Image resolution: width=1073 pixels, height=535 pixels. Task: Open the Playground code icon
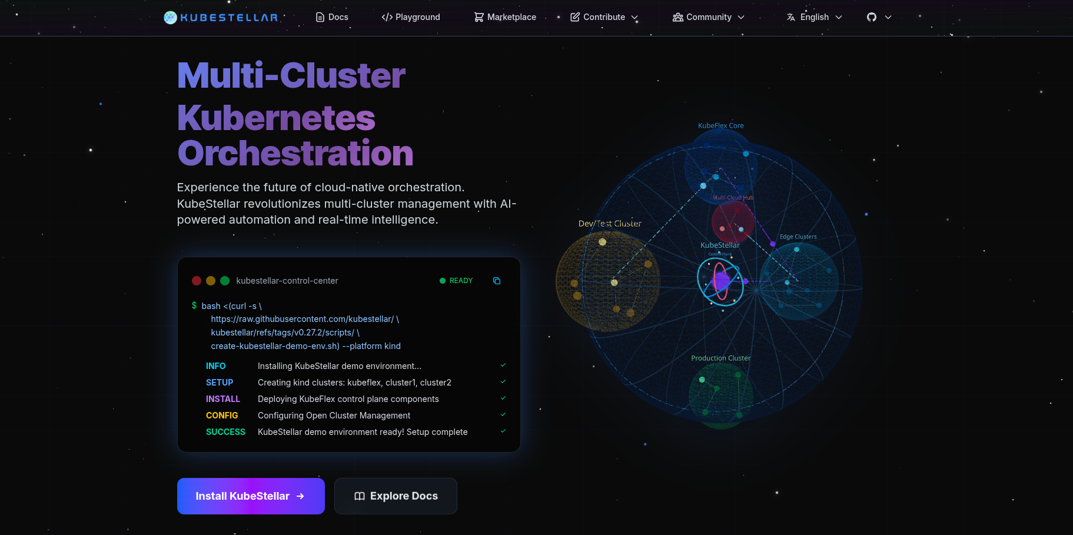click(x=387, y=17)
